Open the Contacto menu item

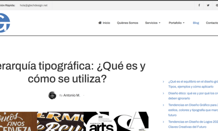point(212,23)
